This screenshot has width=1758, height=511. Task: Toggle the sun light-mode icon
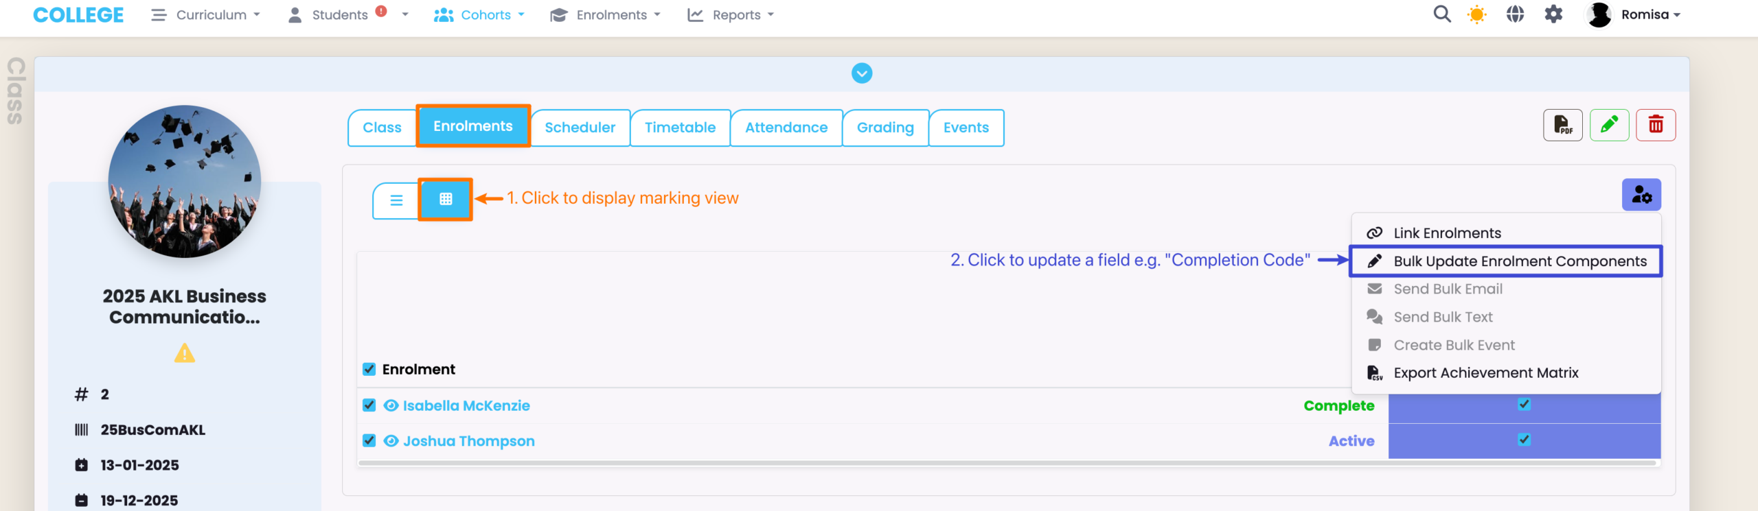tap(1476, 14)
